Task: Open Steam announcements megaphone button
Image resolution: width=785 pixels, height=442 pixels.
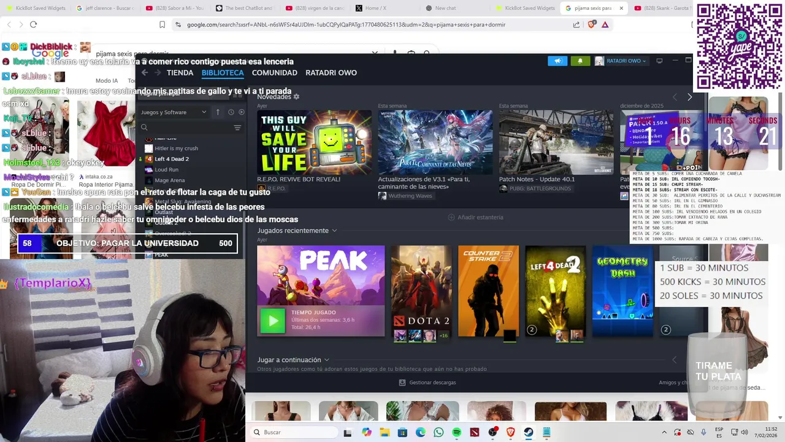Action: [557, 61]
